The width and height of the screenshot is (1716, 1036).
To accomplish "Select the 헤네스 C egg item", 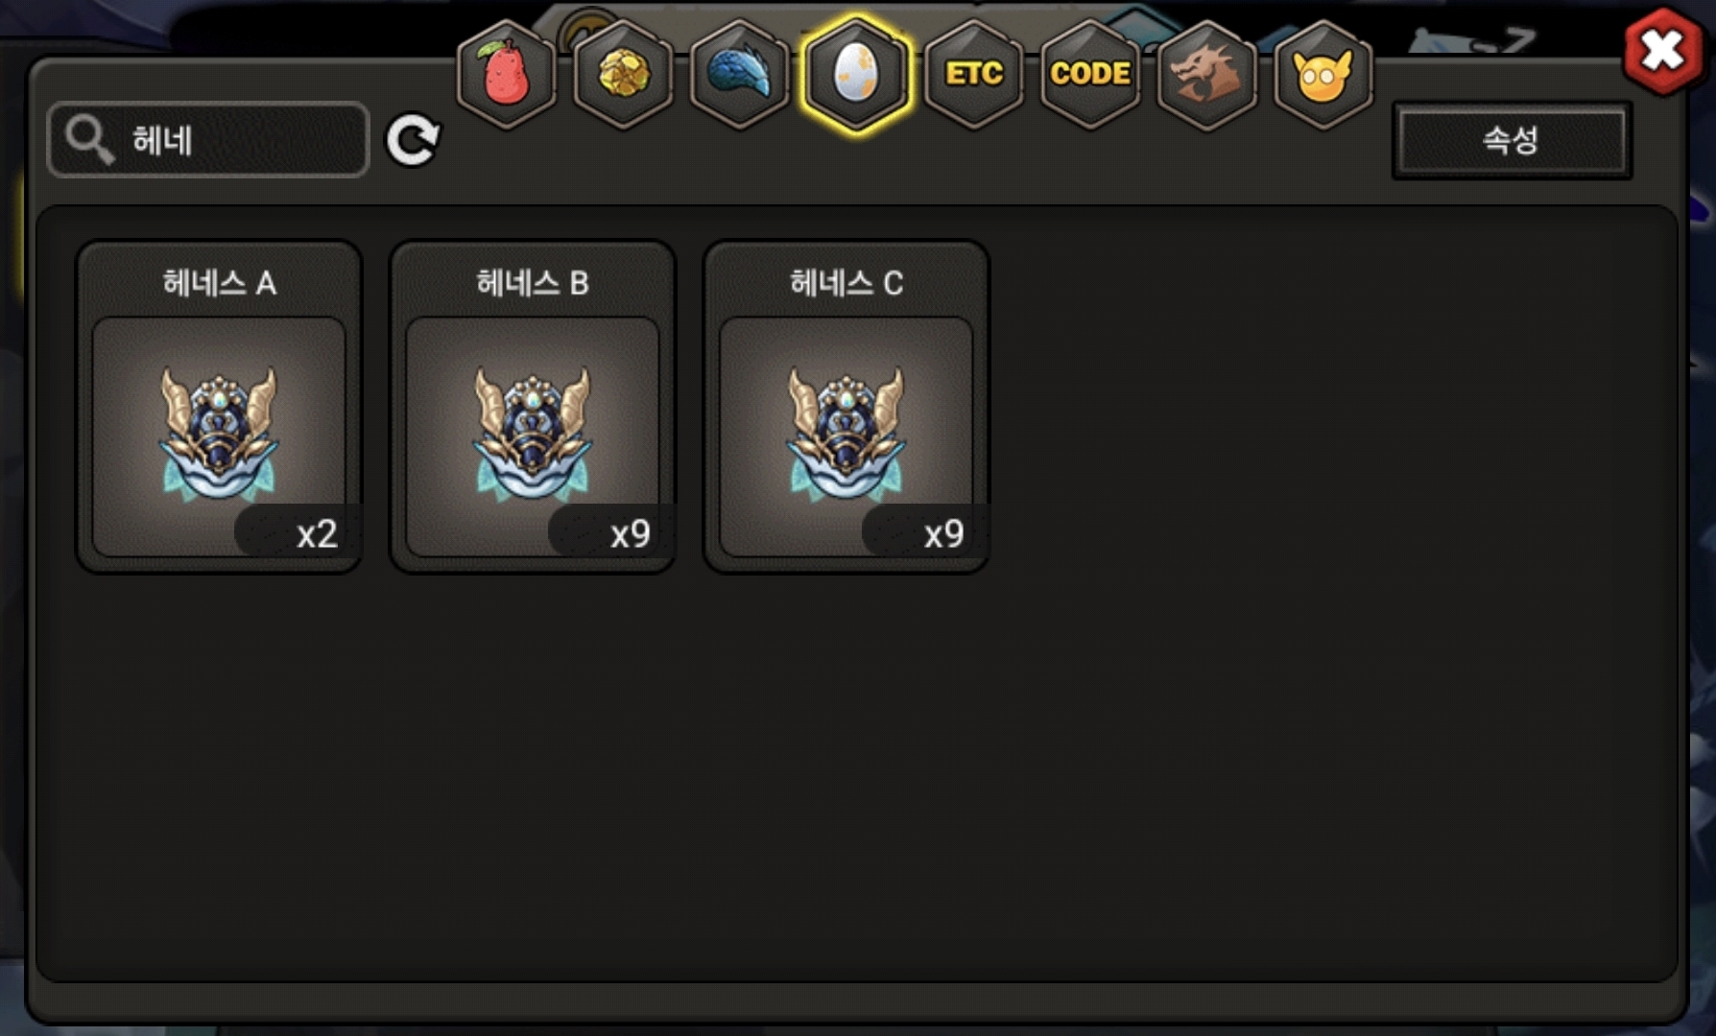I will point(846,407).
